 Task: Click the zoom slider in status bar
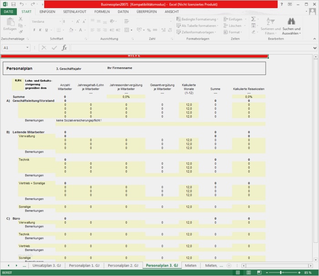[x=281, y=272]
